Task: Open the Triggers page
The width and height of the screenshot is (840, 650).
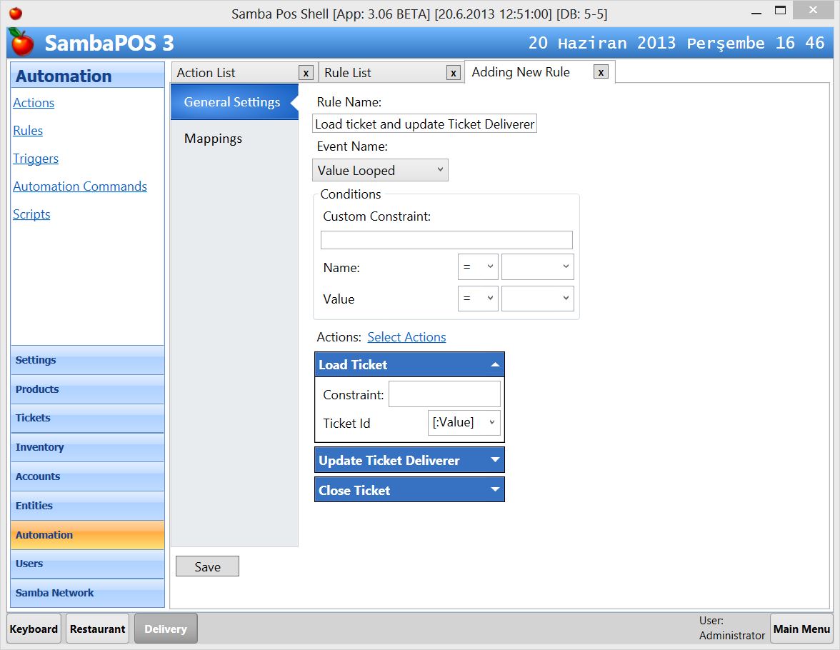Action: 35,159
